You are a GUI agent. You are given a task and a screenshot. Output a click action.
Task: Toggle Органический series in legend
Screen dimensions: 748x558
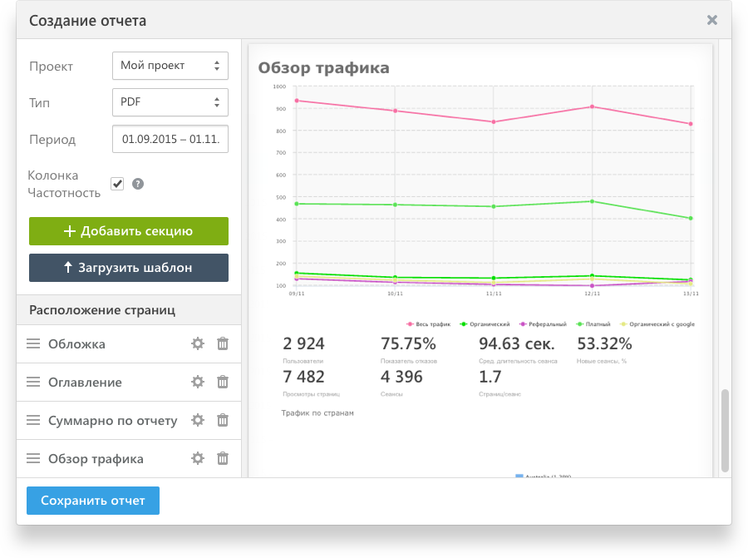tap(485, 324)
